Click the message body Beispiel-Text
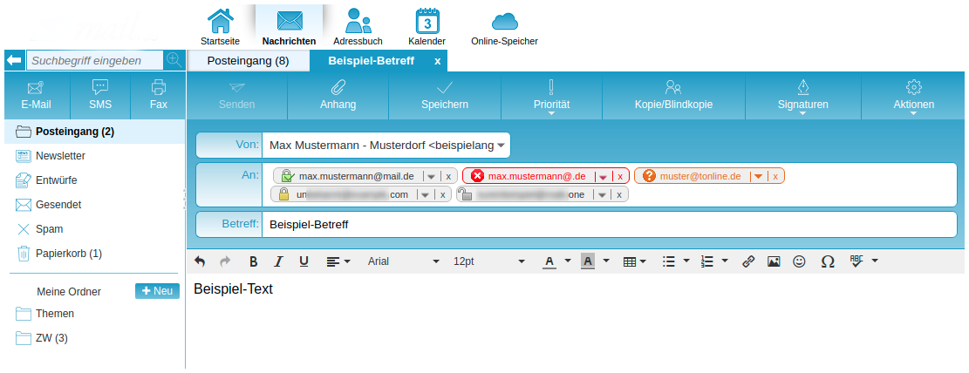The width and height of the screenshot is (969, 373). (x=233, y=289)
